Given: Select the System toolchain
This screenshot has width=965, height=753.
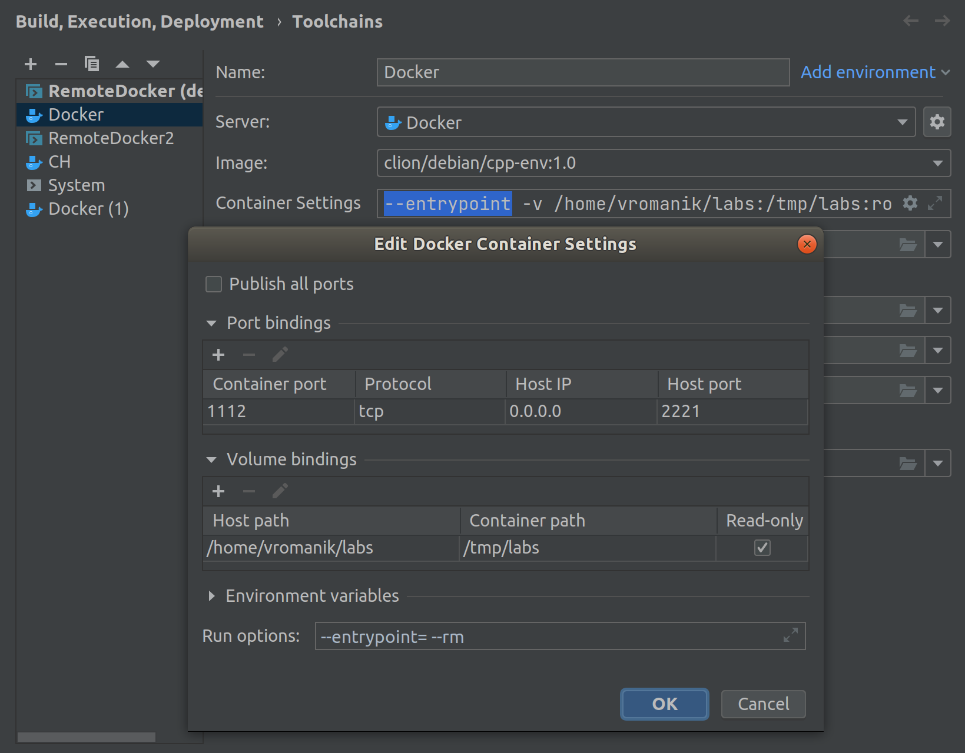Looking at the screenshot, I should click(77, 185).
